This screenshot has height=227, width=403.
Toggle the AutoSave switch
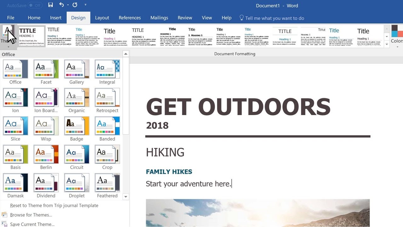(x=35, y=5)
